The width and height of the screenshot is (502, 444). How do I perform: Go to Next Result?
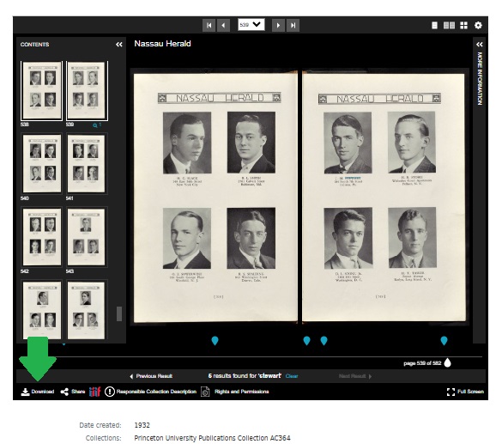(355, 376)
